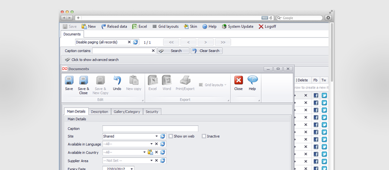Open the Available in Language dropdown
Viewport: 389px width, 170px height.
[151, 144]
